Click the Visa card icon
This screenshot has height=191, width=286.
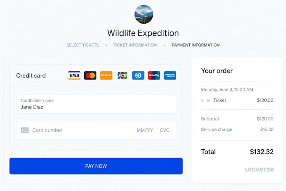click(74, 75)
